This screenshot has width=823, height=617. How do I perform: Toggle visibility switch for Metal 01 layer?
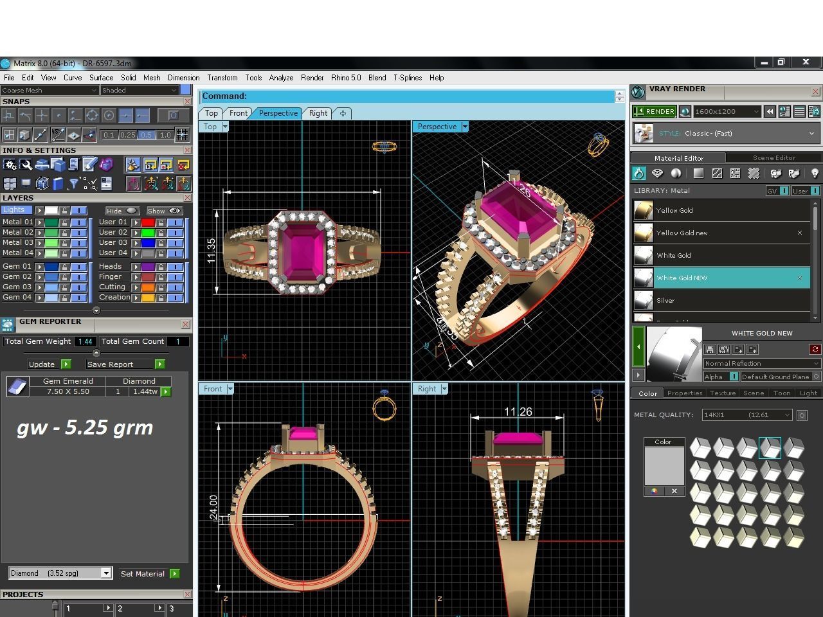point(78,222)
